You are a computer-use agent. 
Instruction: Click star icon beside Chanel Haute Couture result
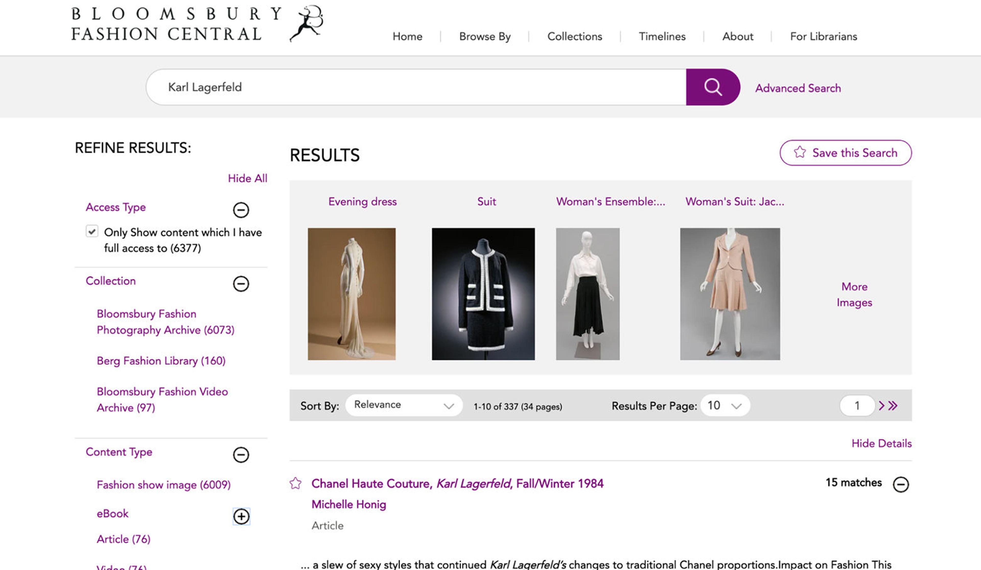pyautogui.click(x=296, y=484)
